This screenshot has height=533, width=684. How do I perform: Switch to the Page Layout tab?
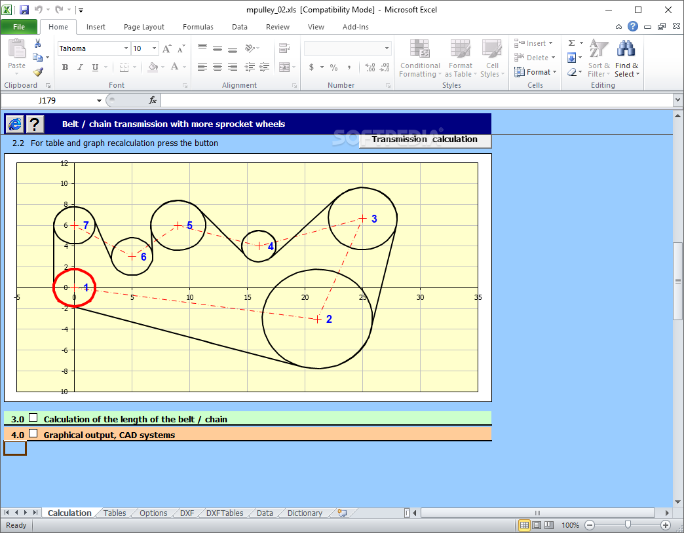pos(144,27)
